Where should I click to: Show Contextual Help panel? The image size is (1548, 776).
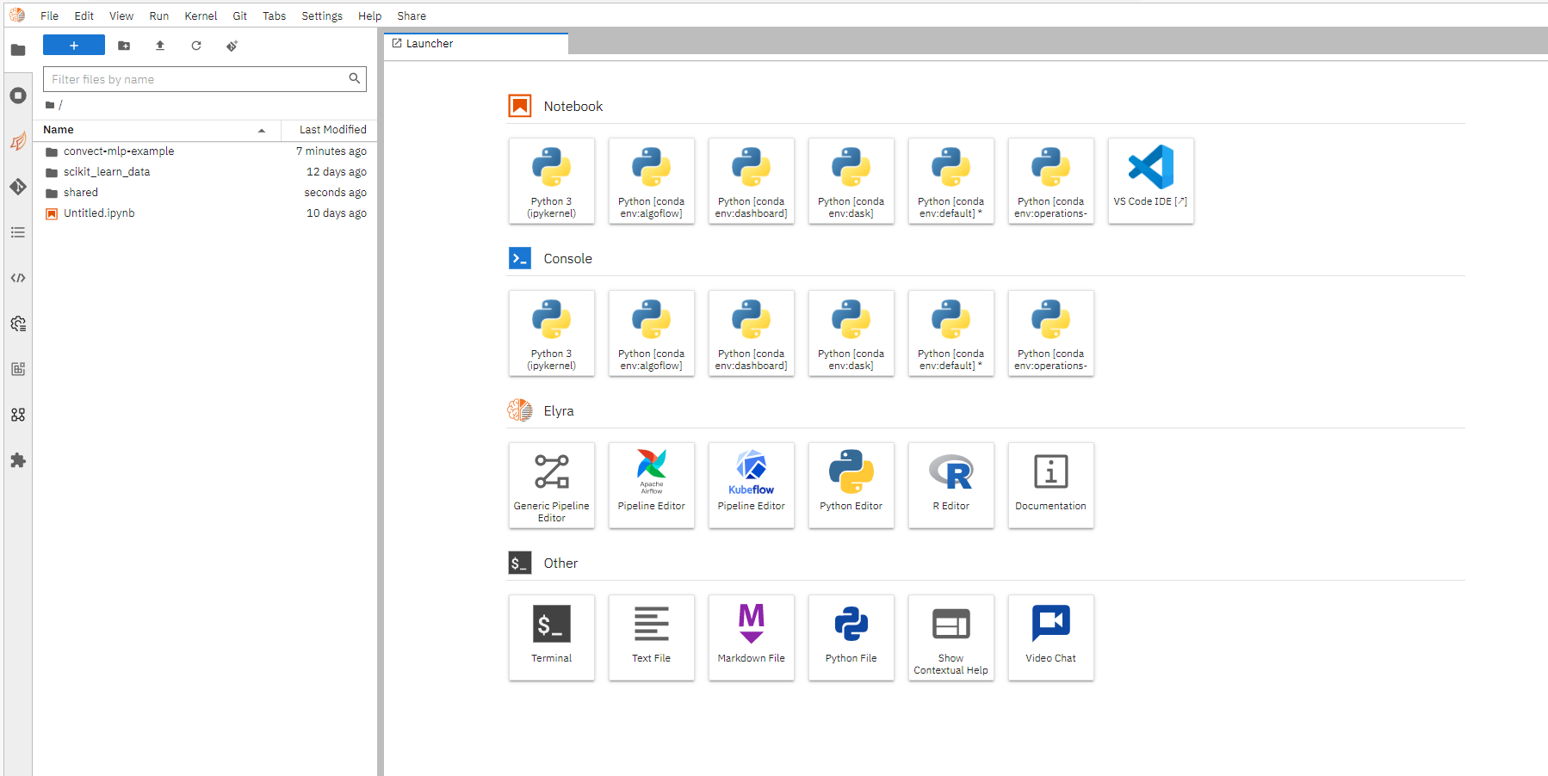pos(951,637)
